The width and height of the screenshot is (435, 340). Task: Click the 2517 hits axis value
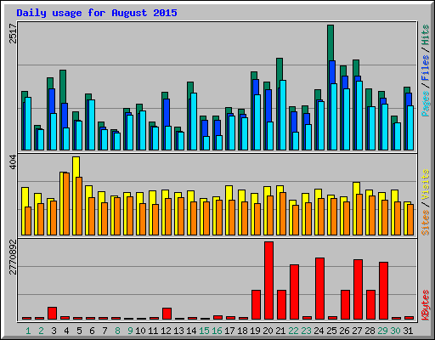click(13, 33)
